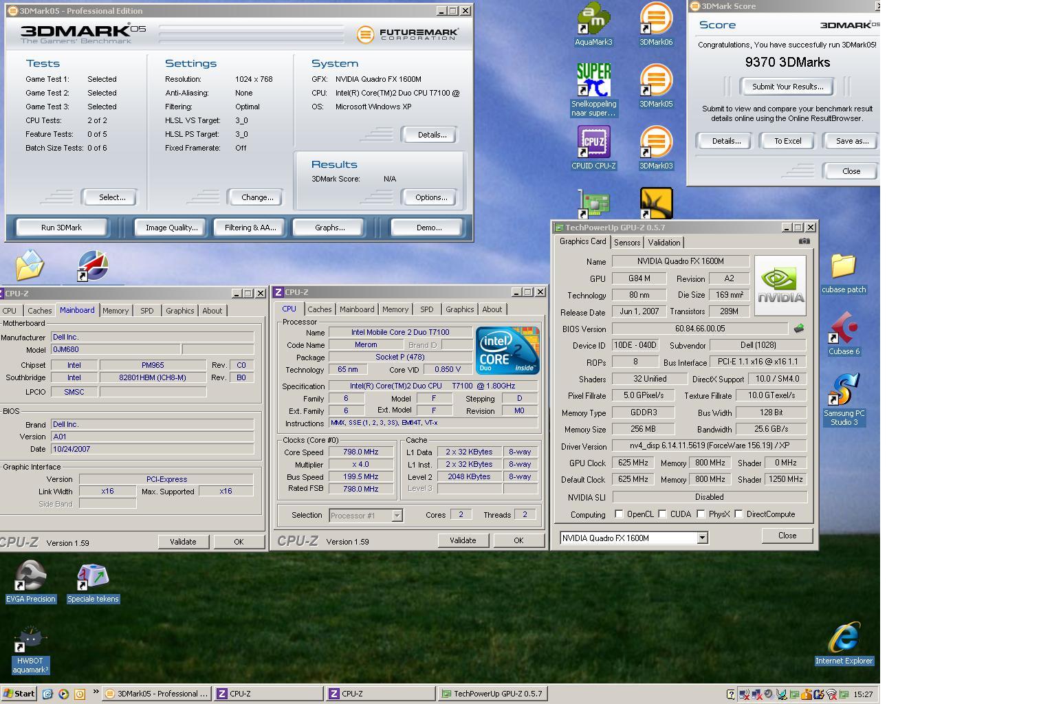Image resolution: width=1052 pixels, height=704 pixels.
Task: Click the Intel Core 2 Duo logo
Action: 507,351
